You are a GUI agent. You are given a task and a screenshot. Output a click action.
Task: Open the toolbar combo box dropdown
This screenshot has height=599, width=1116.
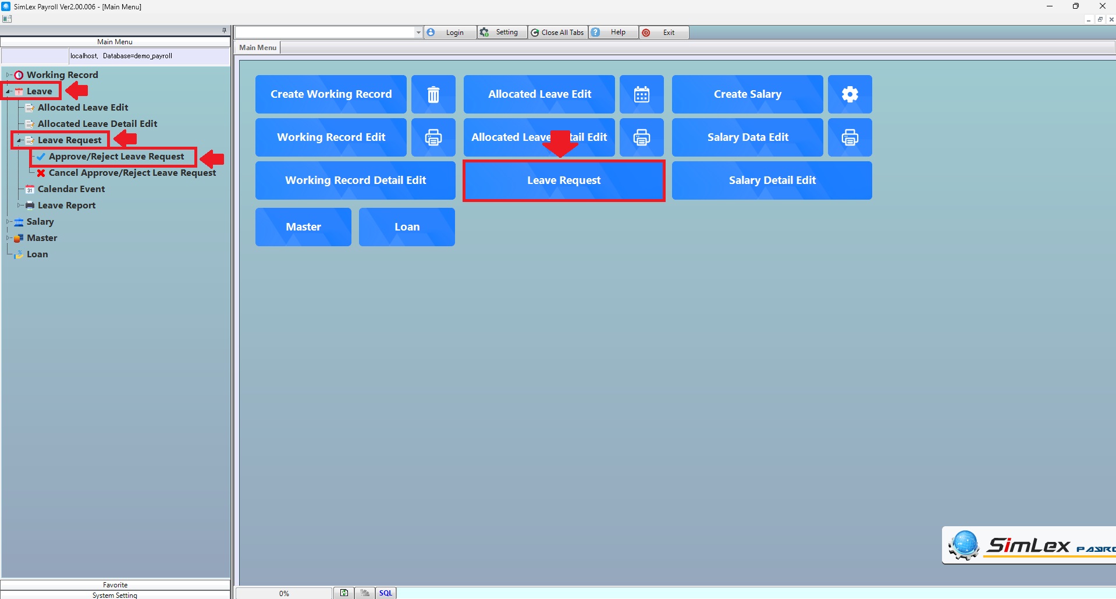[x=418, y=33]
